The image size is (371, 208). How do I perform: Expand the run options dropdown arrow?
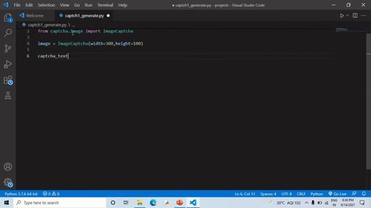click(x=347, y=16)
